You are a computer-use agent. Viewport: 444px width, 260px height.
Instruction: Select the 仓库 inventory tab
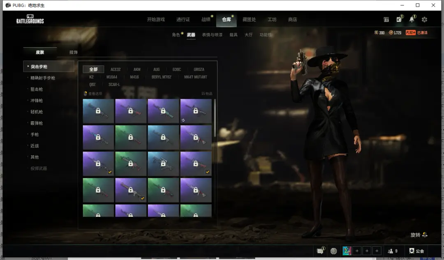226,20
